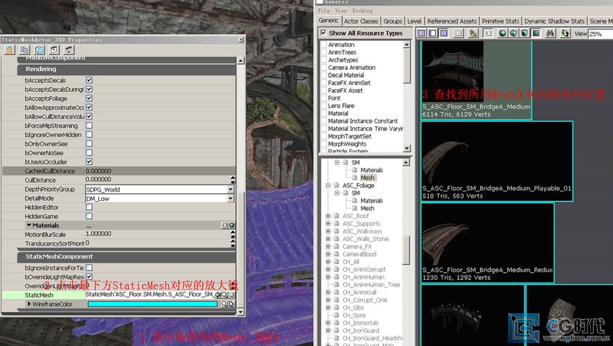Click the empty-array brackets icon in Materials row
613x346 pixels.
pyautogui.click(x=225, y=225)
